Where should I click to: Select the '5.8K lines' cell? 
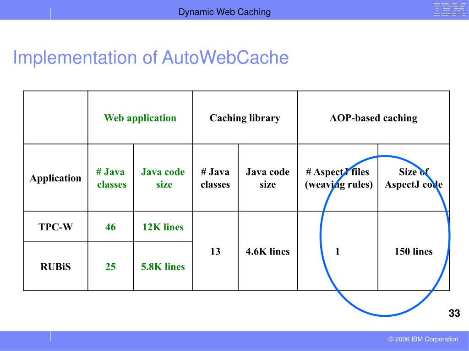click(x=163, y=266)
